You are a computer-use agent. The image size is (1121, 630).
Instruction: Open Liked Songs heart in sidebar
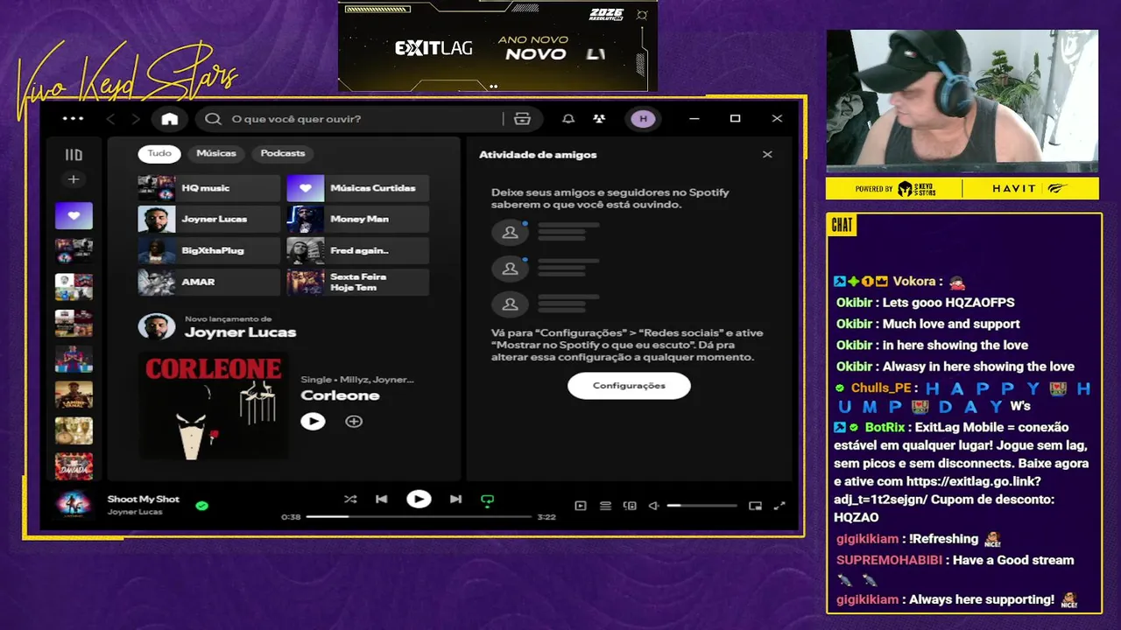tap(74, 215)
